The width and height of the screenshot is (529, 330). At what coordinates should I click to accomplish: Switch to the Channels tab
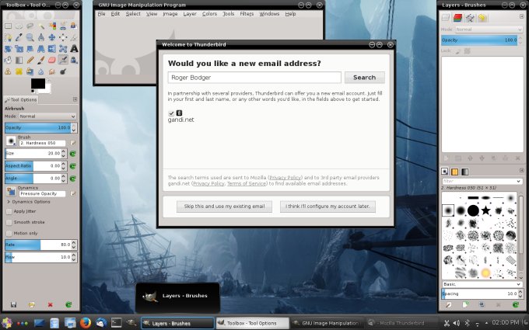click(x=457, y=18)
